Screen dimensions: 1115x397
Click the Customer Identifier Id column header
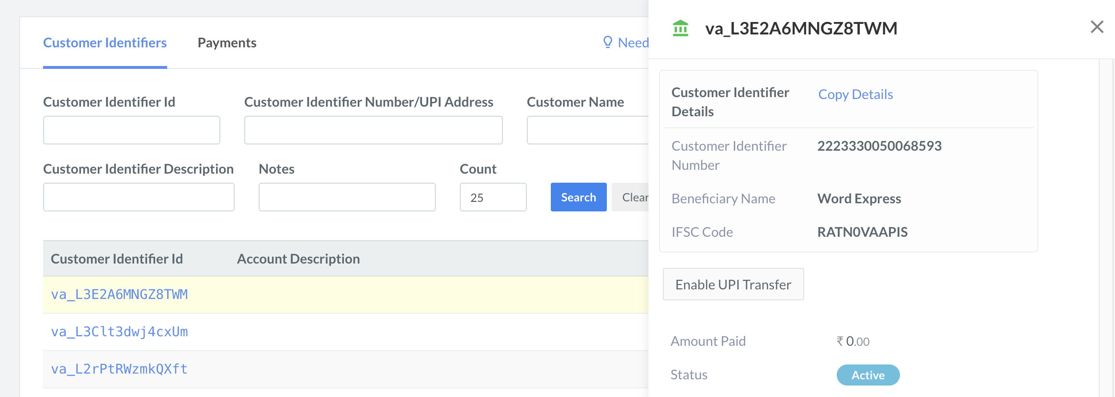point(117,259)
